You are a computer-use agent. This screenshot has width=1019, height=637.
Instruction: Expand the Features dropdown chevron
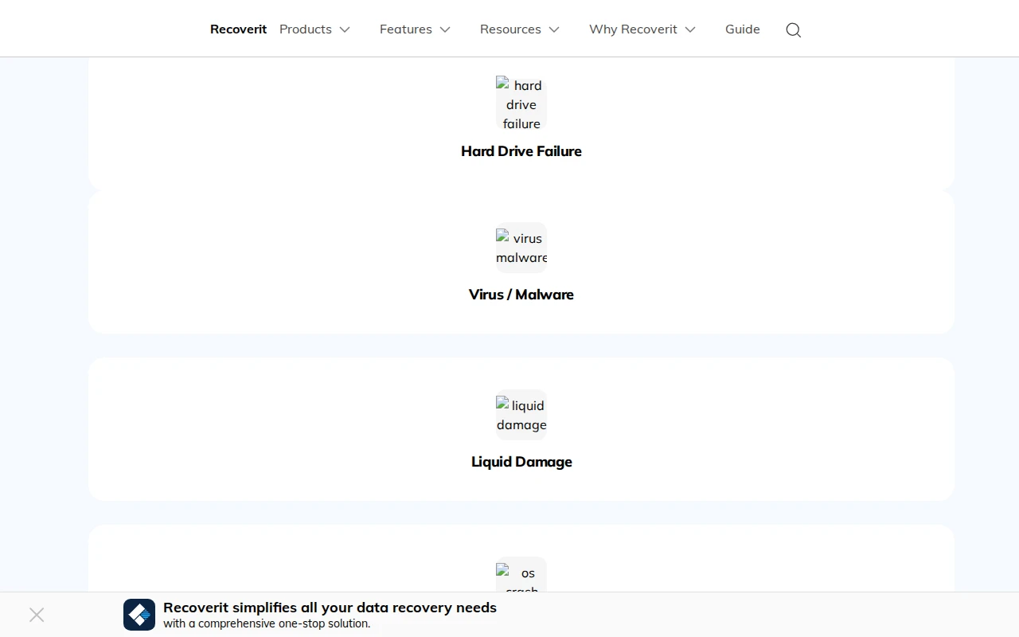tap(445, 29)
